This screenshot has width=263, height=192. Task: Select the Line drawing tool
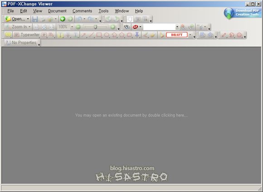pyautogui.click(x=91, y=35)
